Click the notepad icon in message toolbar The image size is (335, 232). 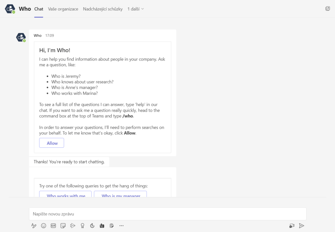point(112,225)
